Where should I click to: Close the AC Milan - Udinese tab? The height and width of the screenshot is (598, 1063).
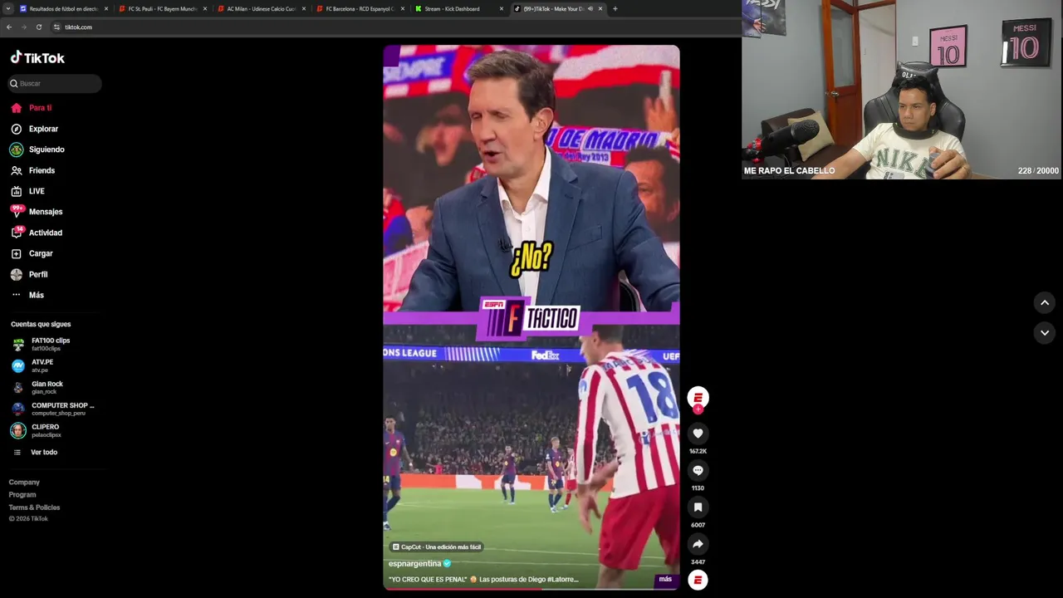(304, 9)
